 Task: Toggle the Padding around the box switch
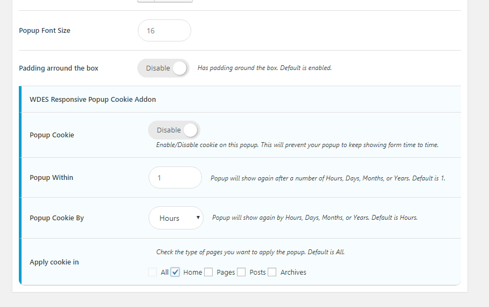click(163, 68)
